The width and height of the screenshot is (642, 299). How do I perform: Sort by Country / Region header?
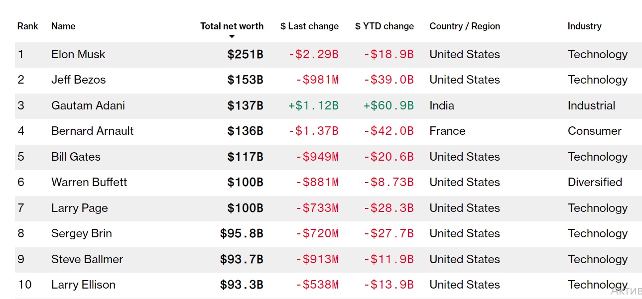[x=464, y=26]
